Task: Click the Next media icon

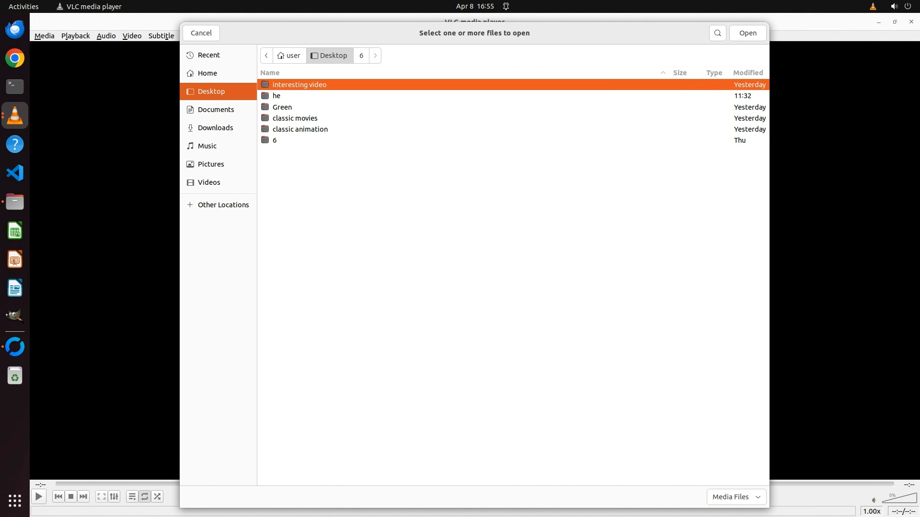Action: (83, 496)
